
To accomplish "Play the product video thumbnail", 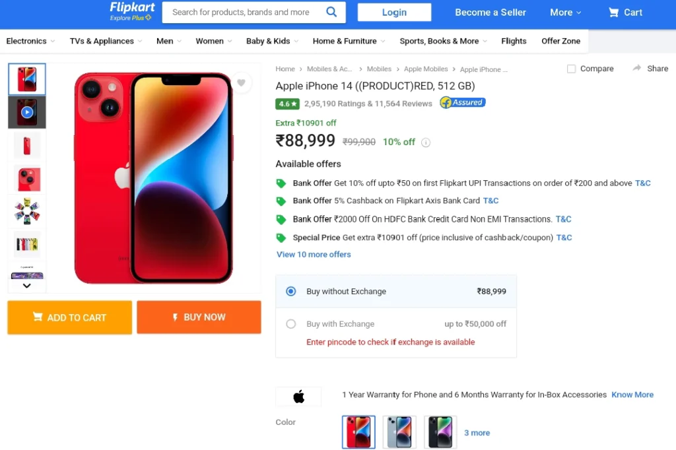I will click(26, 112).
